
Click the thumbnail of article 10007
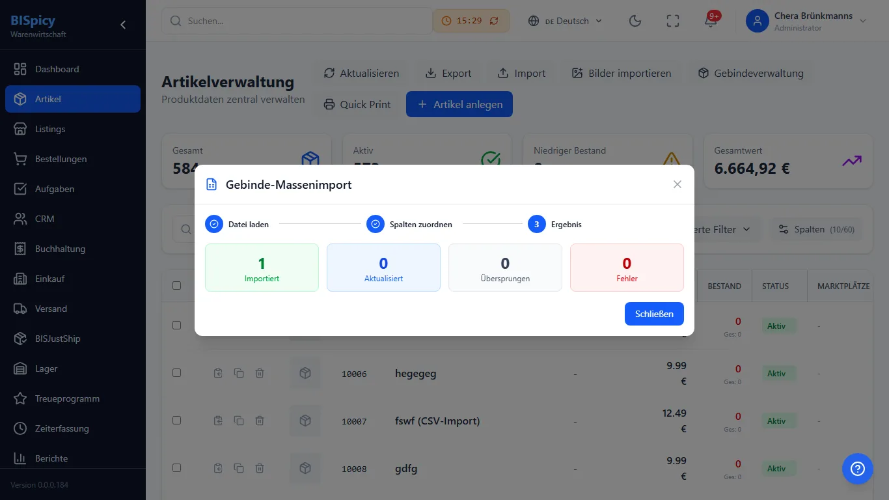305,421
